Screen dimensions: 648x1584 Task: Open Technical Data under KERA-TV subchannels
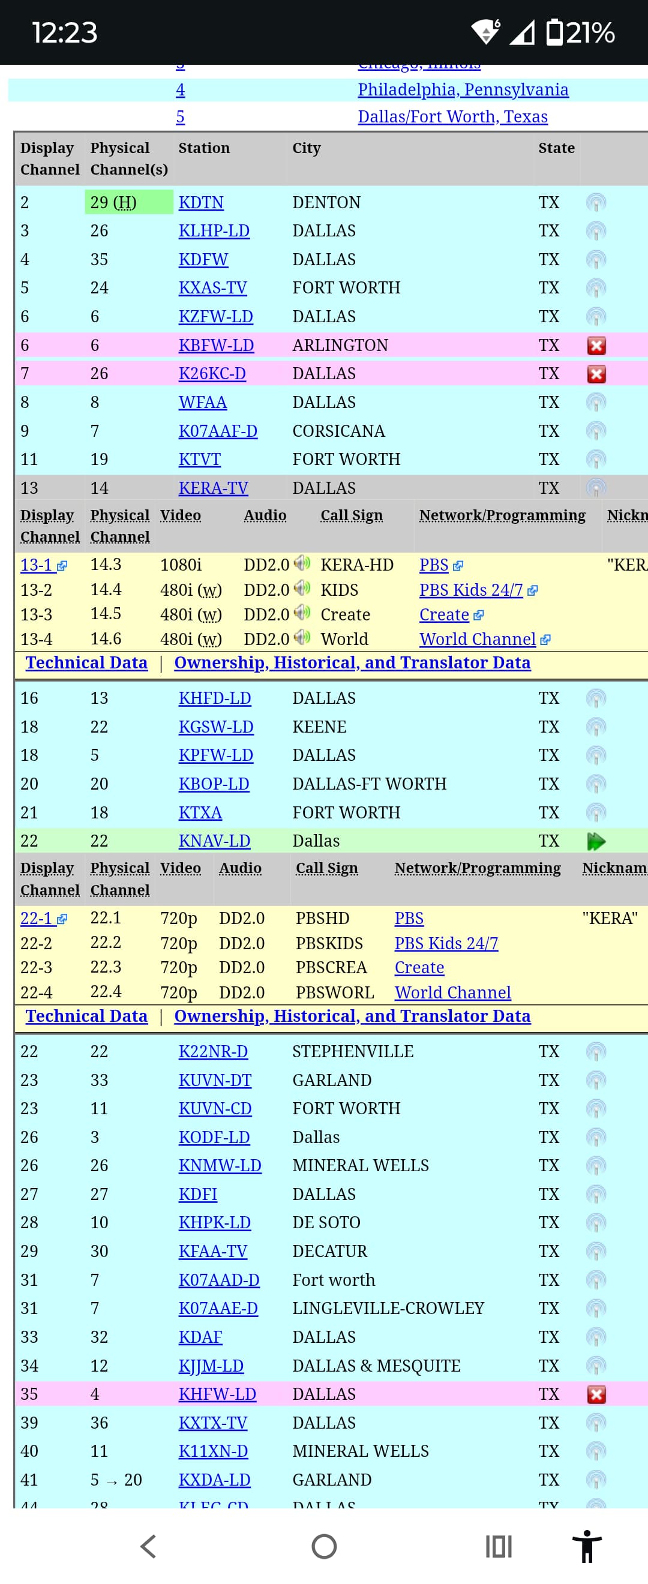[x=86, y=663]
